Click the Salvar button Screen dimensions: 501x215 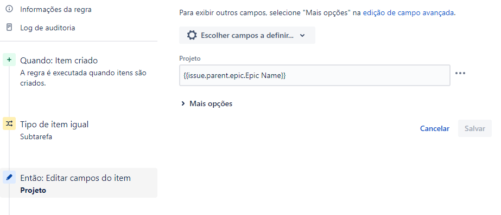[475, 128]
